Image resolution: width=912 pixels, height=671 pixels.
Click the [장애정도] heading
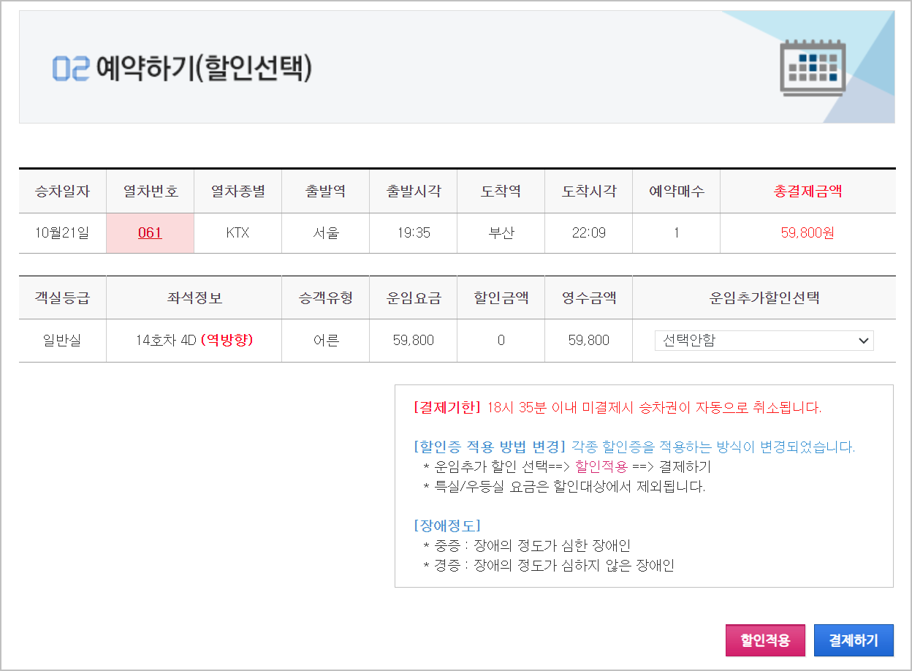tap(446, 526)
